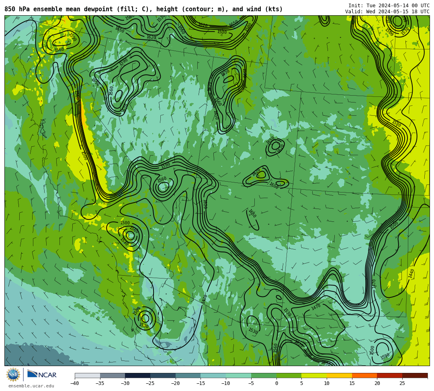Click the olive green 0 to 5 color swatch
The image size is (434, 391).
tap(289, 375)
